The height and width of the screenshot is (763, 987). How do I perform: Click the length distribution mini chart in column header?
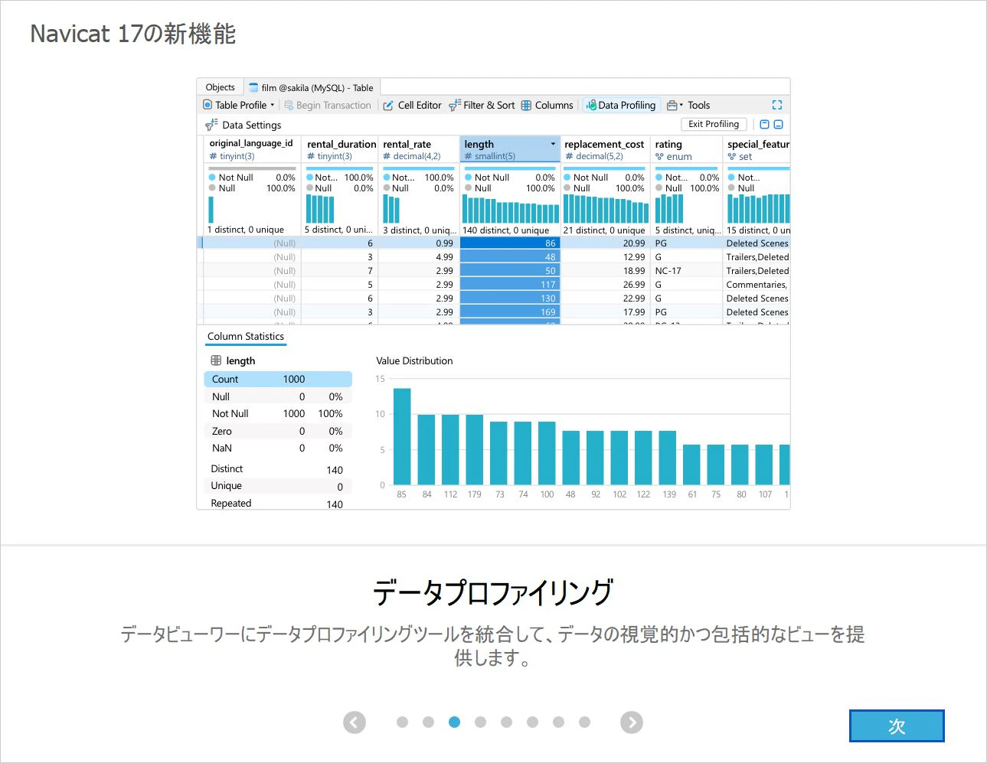tap(510, 209)
